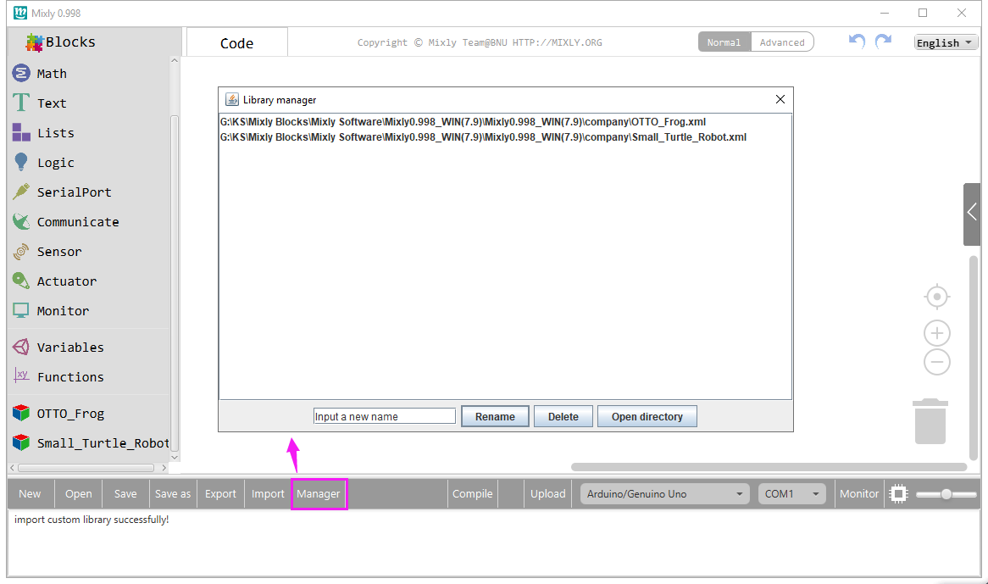
Task: Open the SerialPort plug icon
Action: click(x=21, y=192)
